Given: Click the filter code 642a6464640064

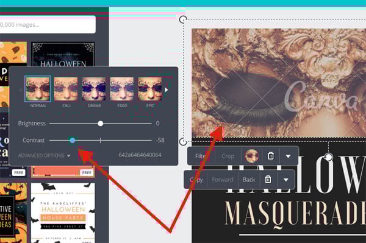Looking at the screenshot, I should [x=140, y=155].
